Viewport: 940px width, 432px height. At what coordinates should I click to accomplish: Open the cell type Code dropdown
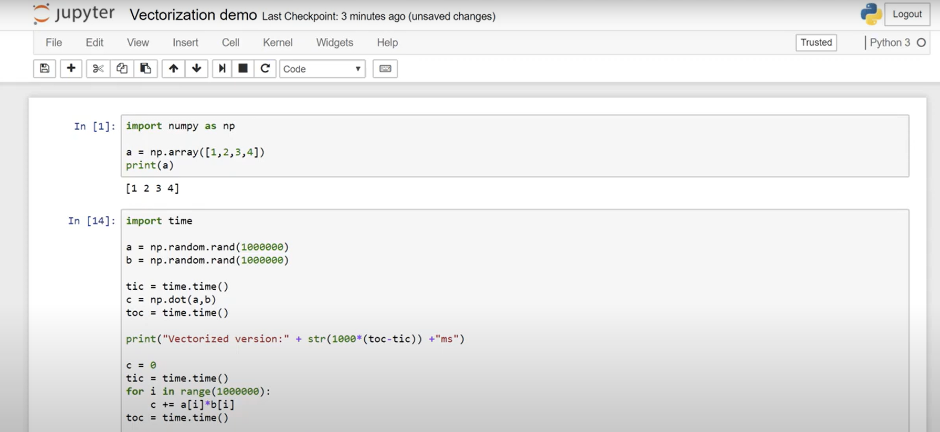click(322, 69)
